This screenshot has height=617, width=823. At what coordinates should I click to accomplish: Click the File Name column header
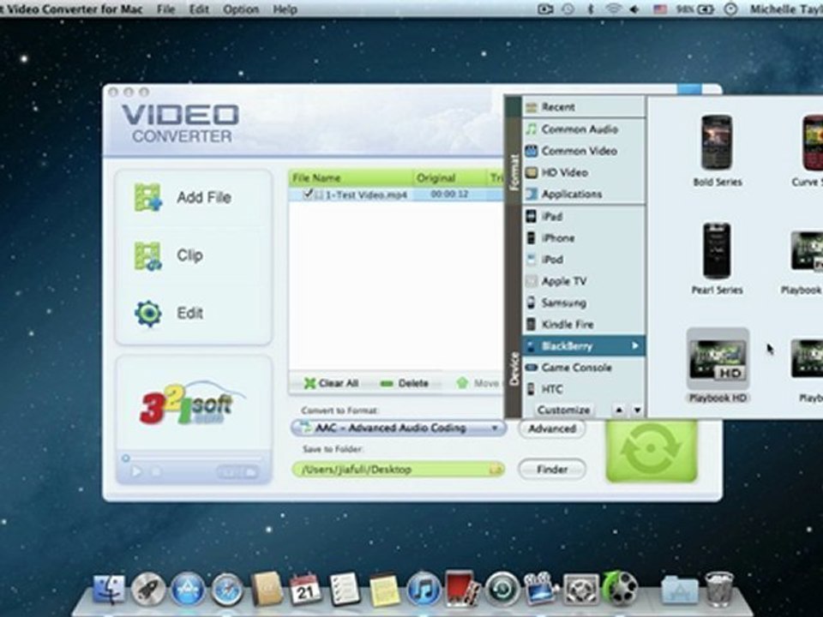pyautogui.click(x=351, y=178)
